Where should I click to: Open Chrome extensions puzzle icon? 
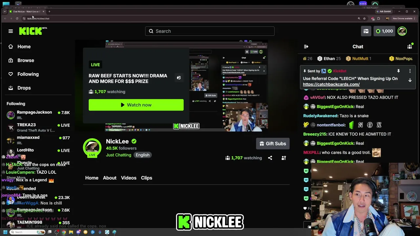pyautogui.click(x=379, y=18)
